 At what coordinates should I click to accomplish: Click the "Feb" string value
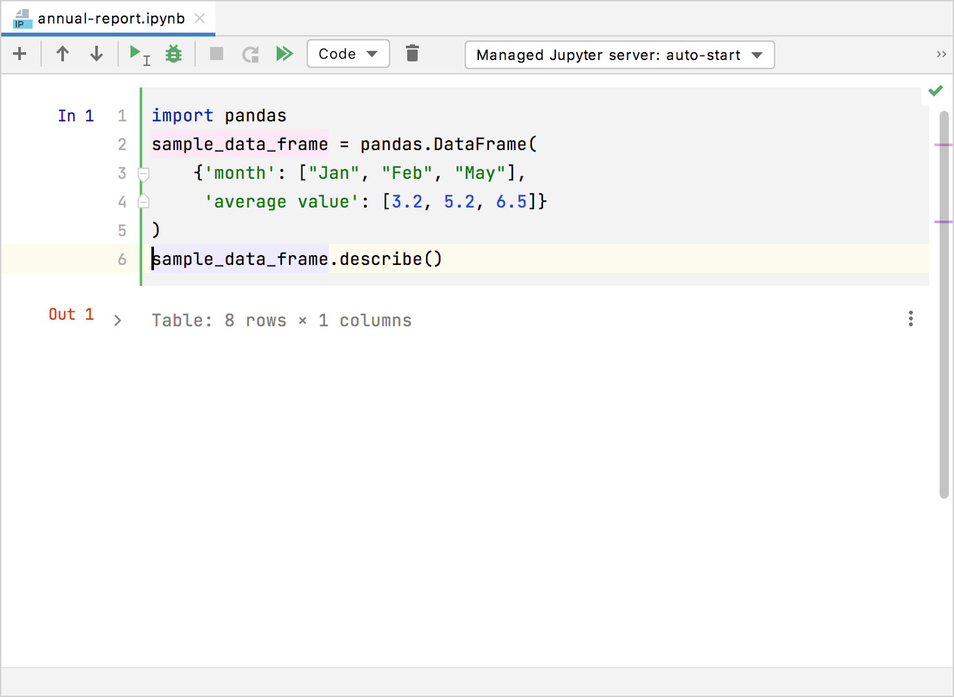[407, 173]
